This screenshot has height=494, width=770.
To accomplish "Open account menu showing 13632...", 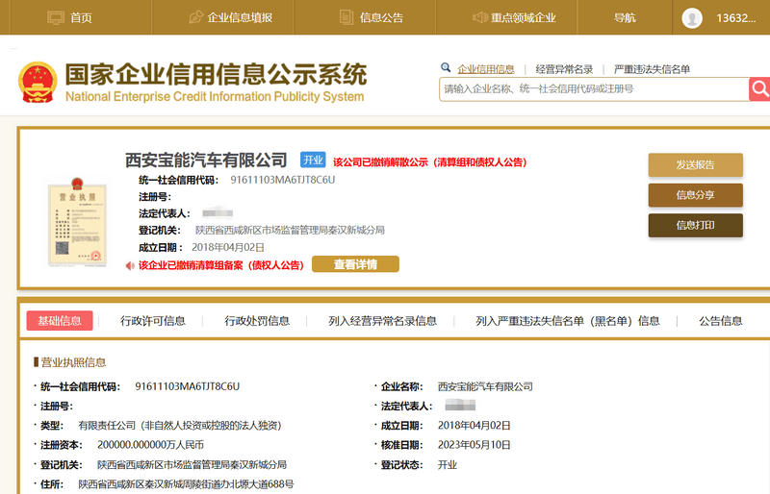I will coord(736,17).
